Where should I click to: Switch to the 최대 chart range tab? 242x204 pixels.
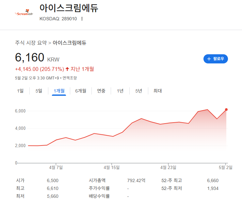coord(158,91)
